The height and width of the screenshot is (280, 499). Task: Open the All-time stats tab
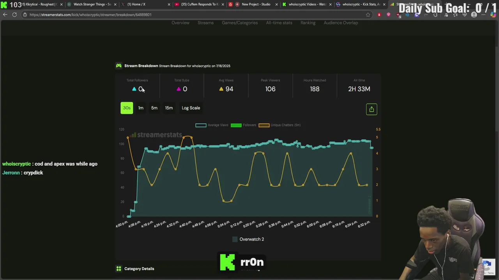point(279,23)
